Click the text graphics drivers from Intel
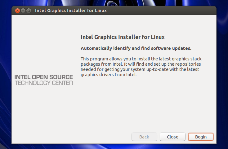Screen dimensions: 228x149 pos(109,75)
